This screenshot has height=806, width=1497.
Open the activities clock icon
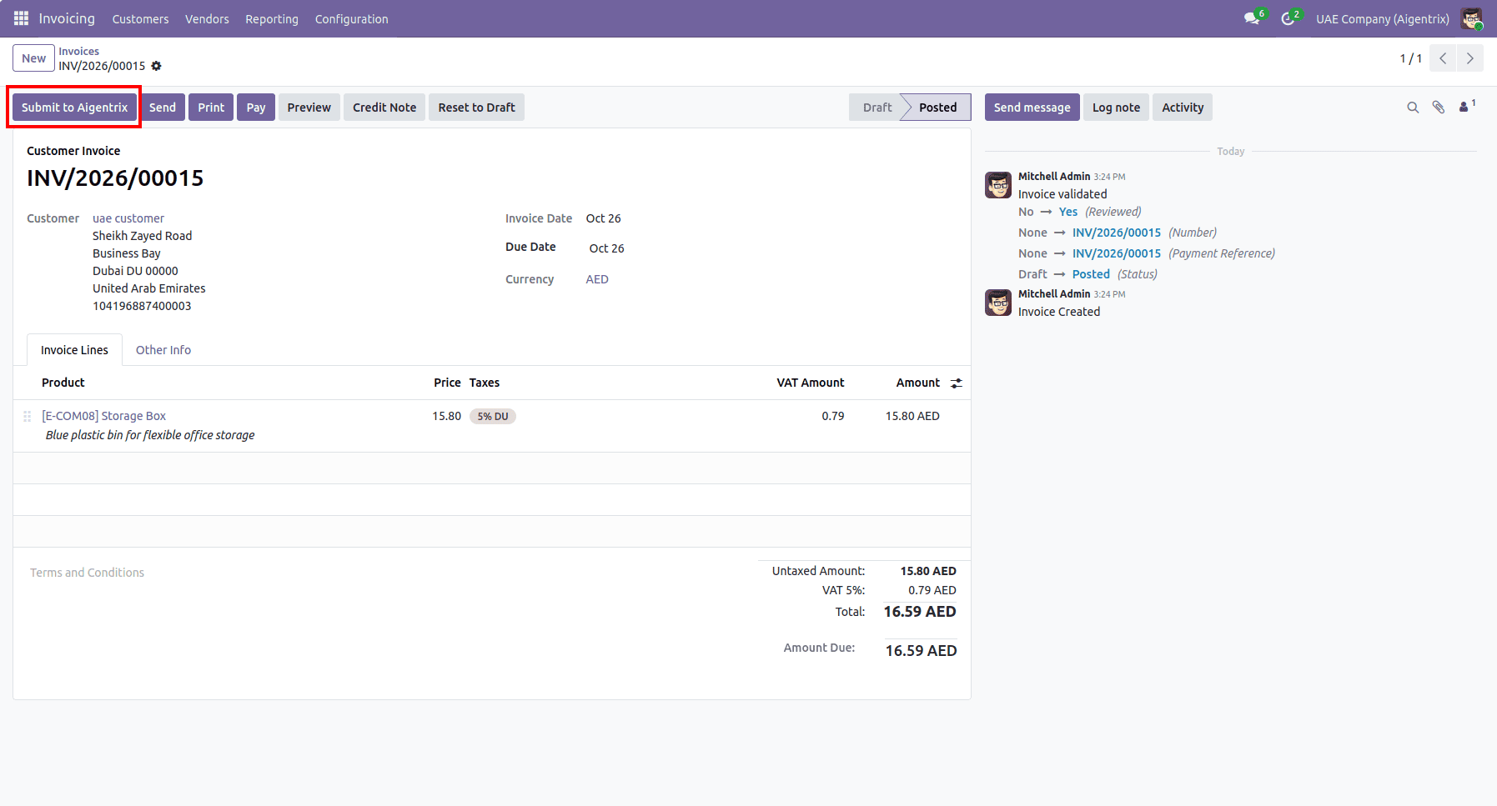1289,18
